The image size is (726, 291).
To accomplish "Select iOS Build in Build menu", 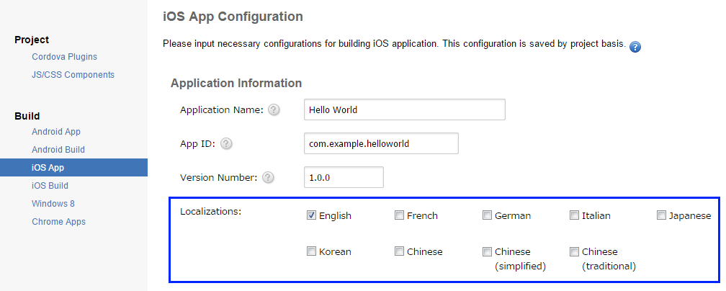I will (50, 186).
